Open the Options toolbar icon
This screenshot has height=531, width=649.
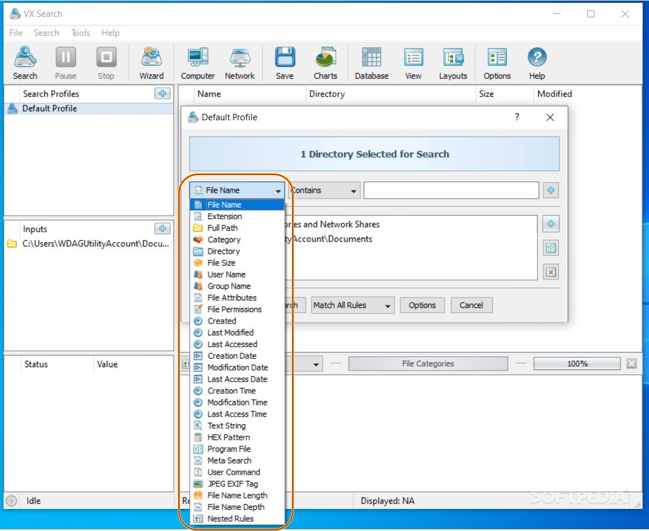click(x=497, y=63)
